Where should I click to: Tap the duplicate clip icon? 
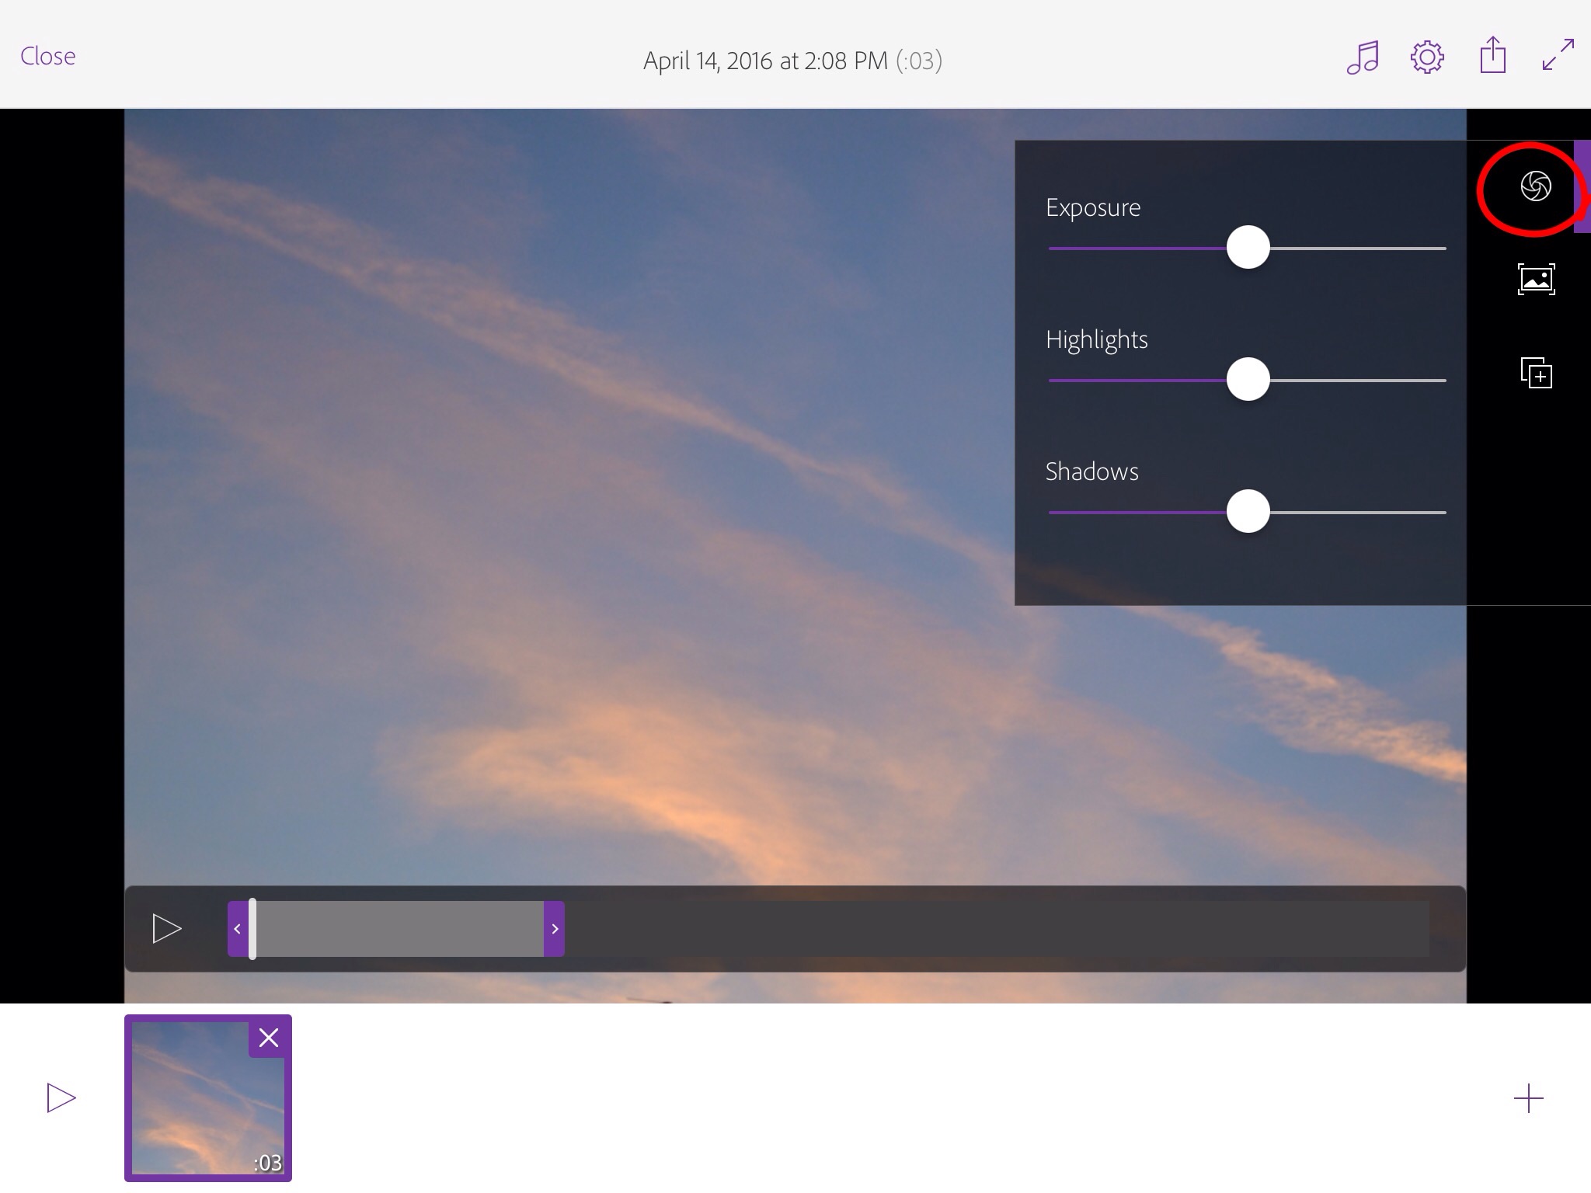pos(1536,373)
